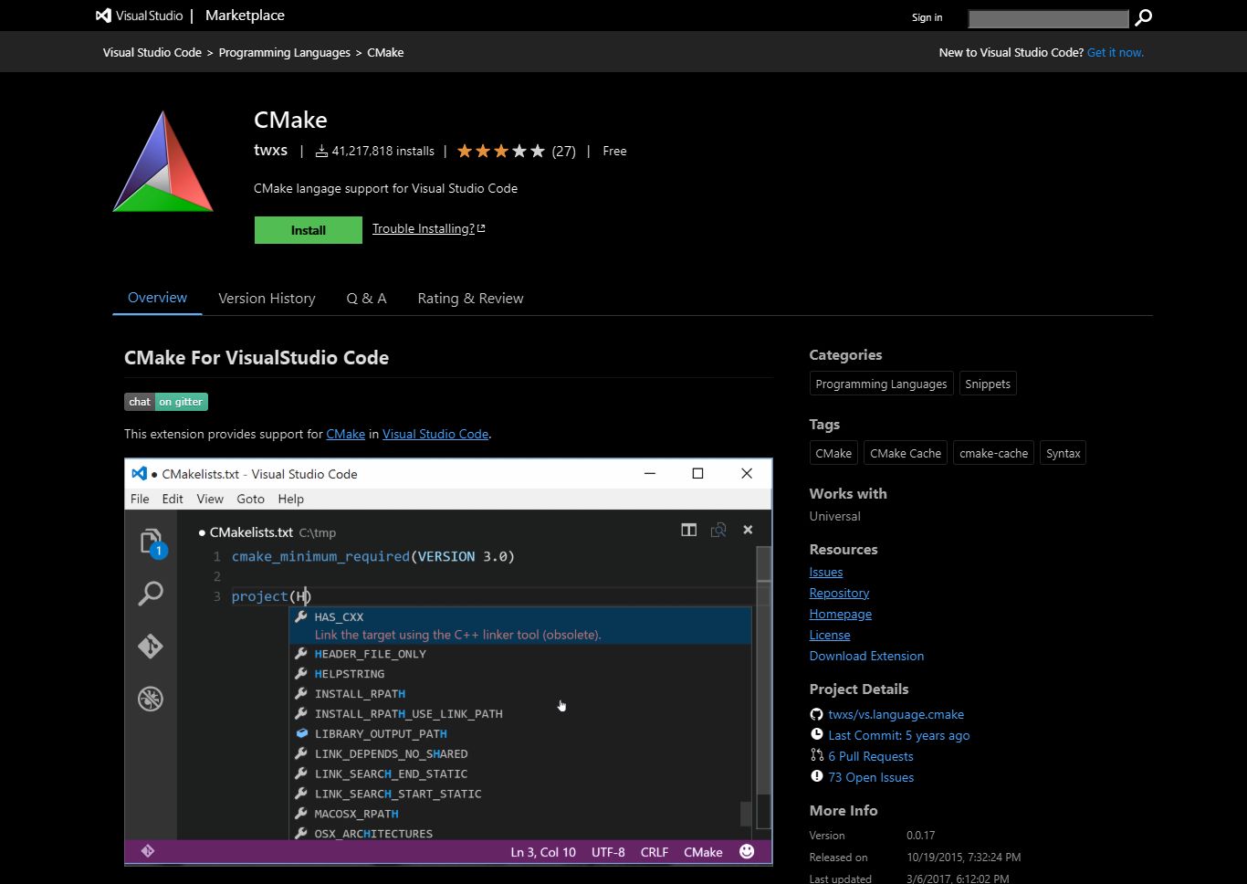Click the split editor icon in screenshot
Viewport: 1247px width, 884px height.
[689, 530]
